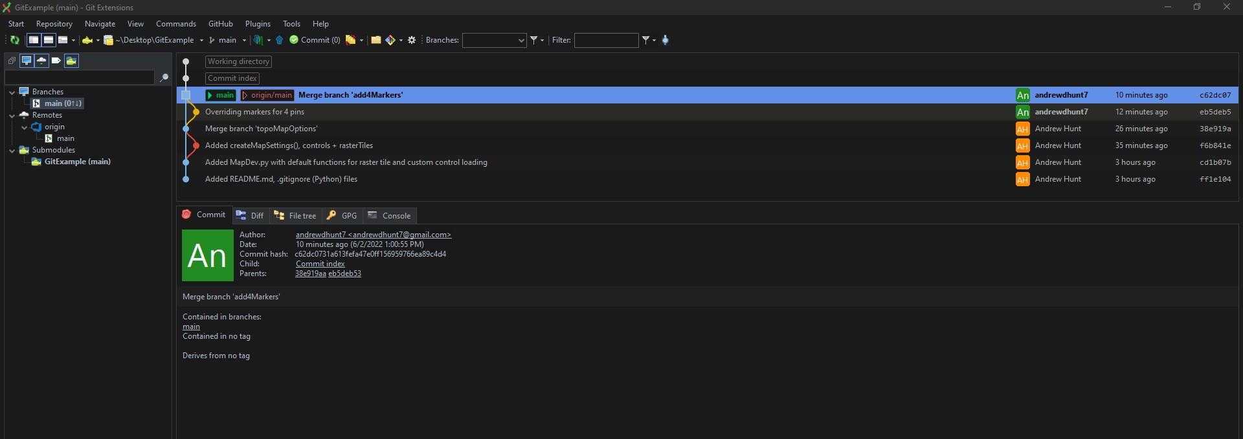1243x439 pixels.
Task: Collapse the Submodules tree node
Action: [12, 151]
